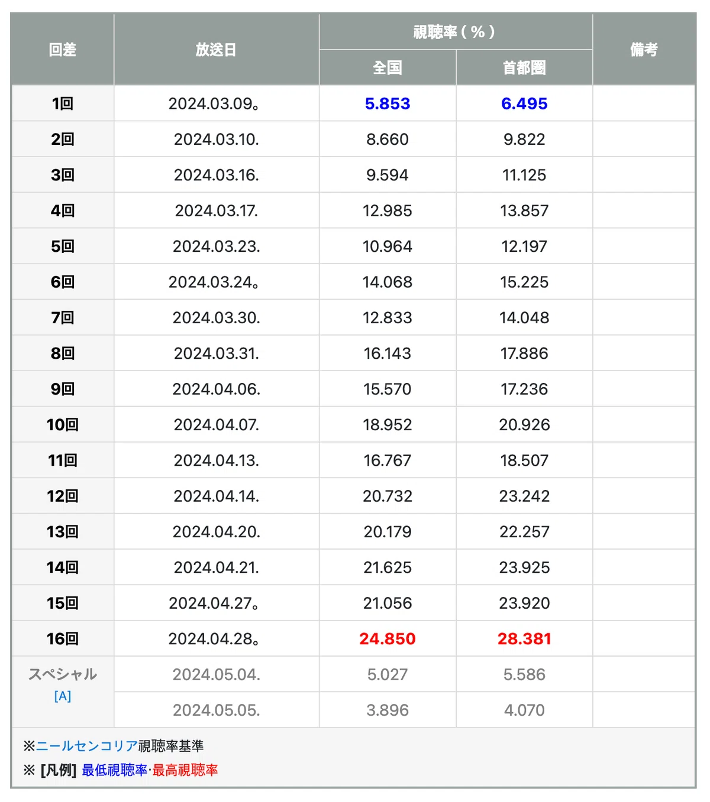Select the date 2024.04.28 cell

pos(217,639)
